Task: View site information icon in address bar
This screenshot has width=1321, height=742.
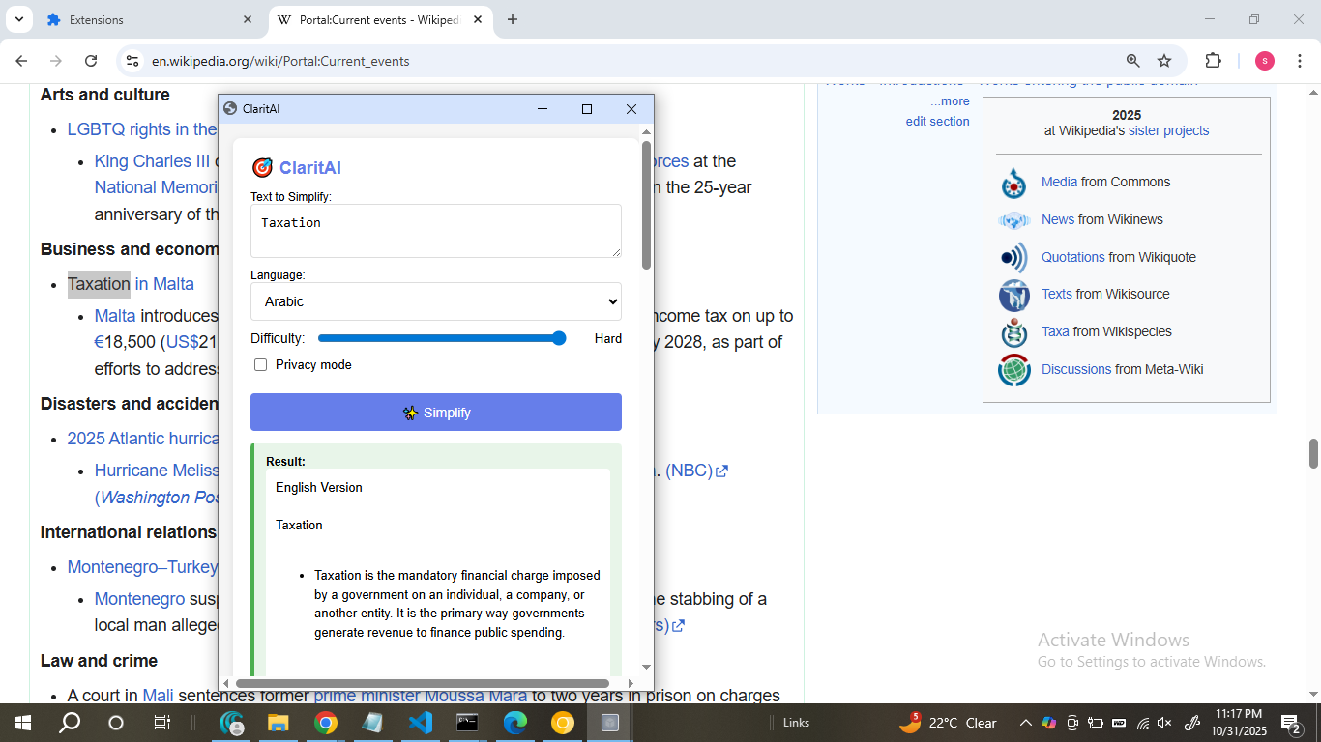Action: click(x=132, y=61)
